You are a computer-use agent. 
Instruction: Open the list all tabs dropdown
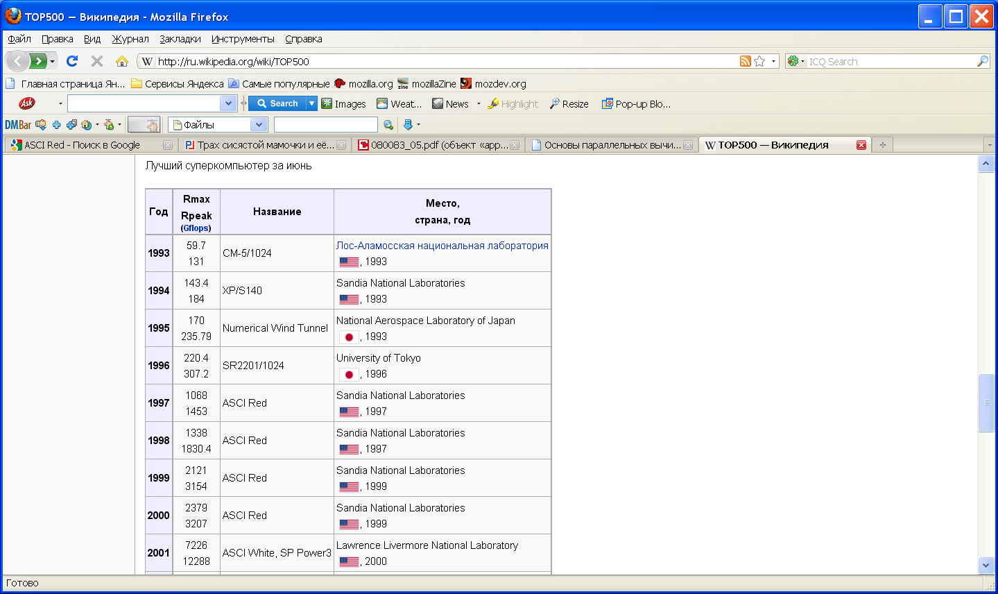[990, 145]
